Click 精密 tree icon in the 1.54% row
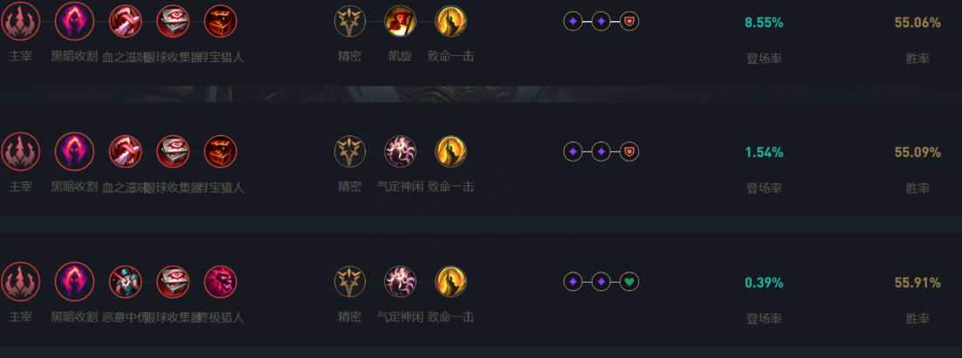The height and width of the screenshot is (358, 962). 350,152
